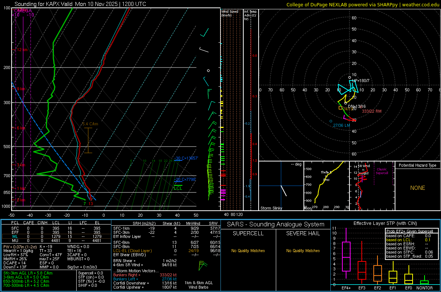
Task: Click the 'Prob EF2+ Given Supercell' box header
Action: click(410, 231)
